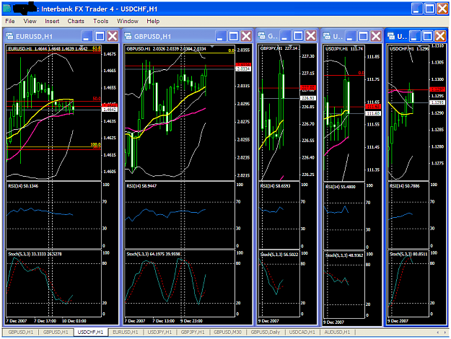Image resolution: width=451 pixels, height=339 pixels.
Task: Close the USDJPY chart window
Action: pos(376,36)
